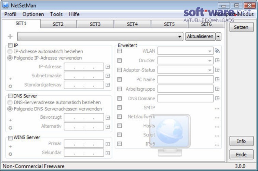Screen dimensions: 258x171
Task: Click the circular icon in WINS Server section
Action: coord(10,154)
